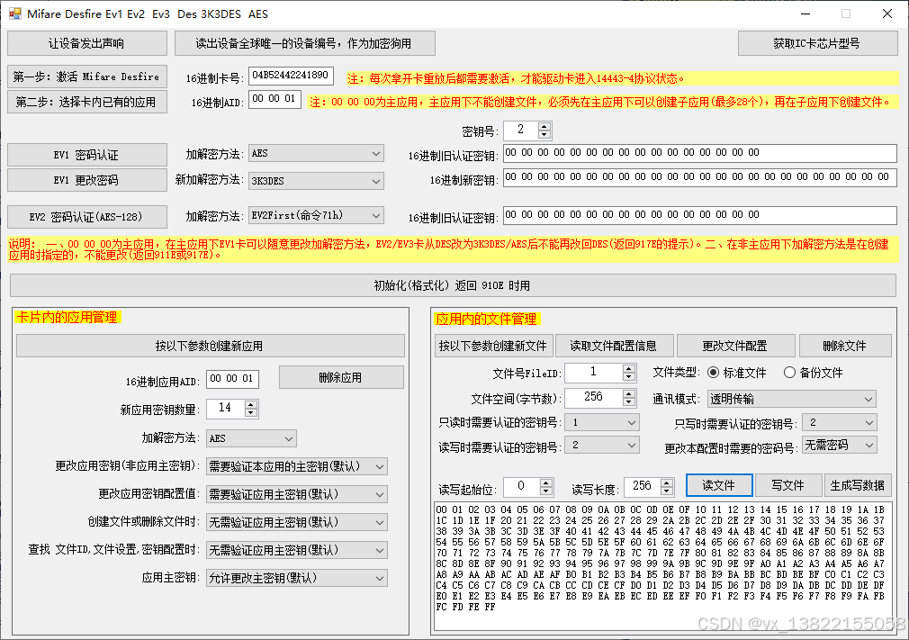909x640 pixels.
Task: Click the Mifare Desfire app icon in title bar
Action: pos(14,14)
